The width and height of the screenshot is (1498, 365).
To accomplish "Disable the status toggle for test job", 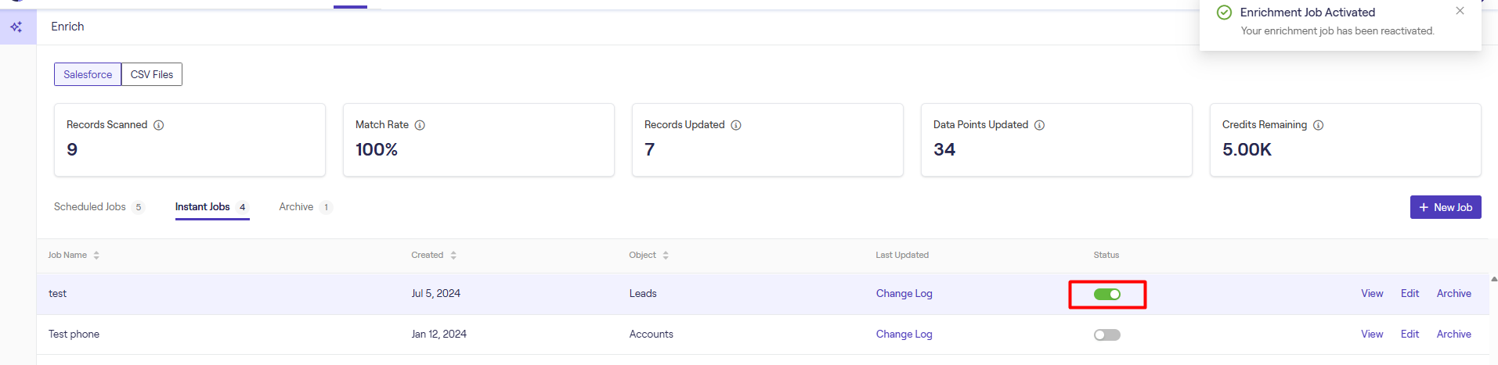I will (1106, 295).
